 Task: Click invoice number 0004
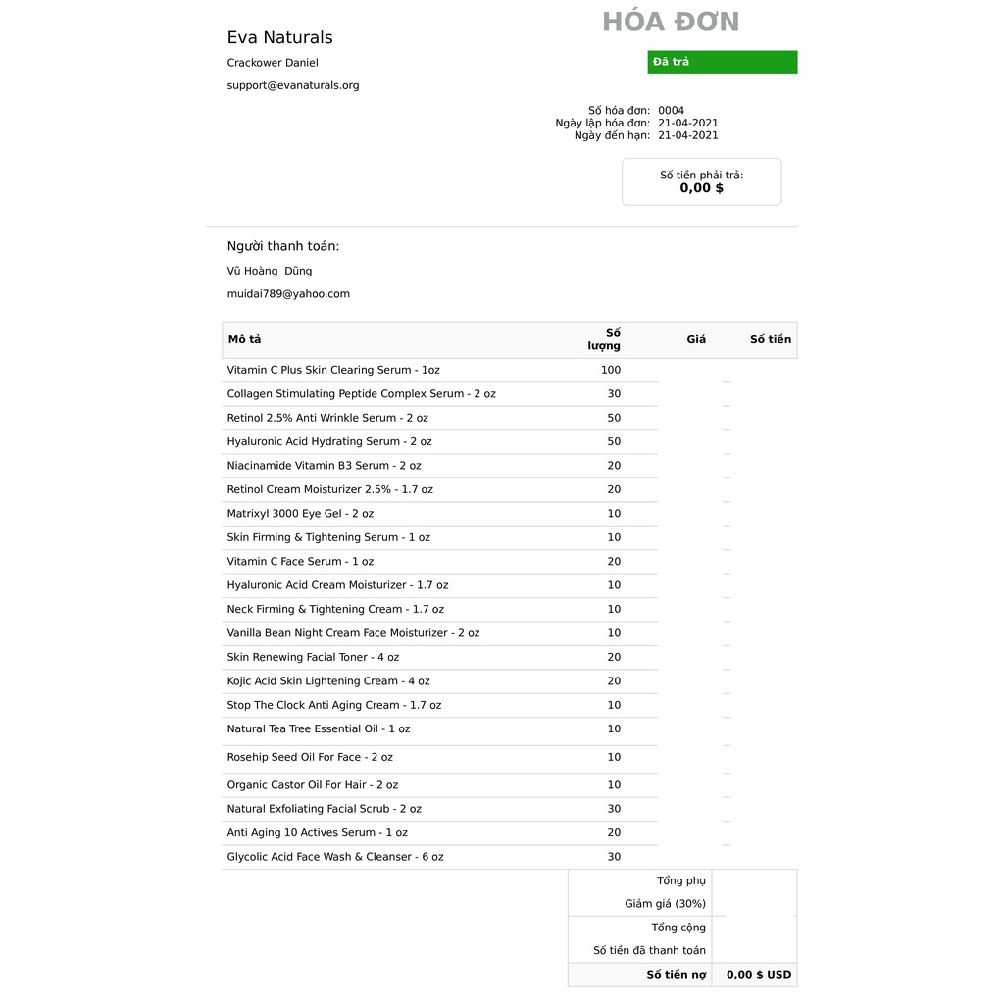[671, 111]
